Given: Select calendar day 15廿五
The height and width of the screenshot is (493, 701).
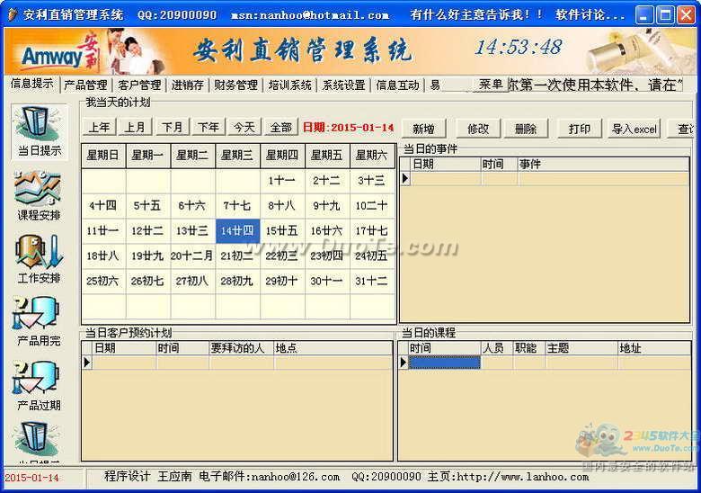Looking at the screenshot, I should [282, 231].
